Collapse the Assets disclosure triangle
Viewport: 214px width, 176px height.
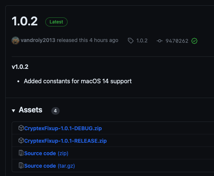pyautogui.click(x=13, y=111)
